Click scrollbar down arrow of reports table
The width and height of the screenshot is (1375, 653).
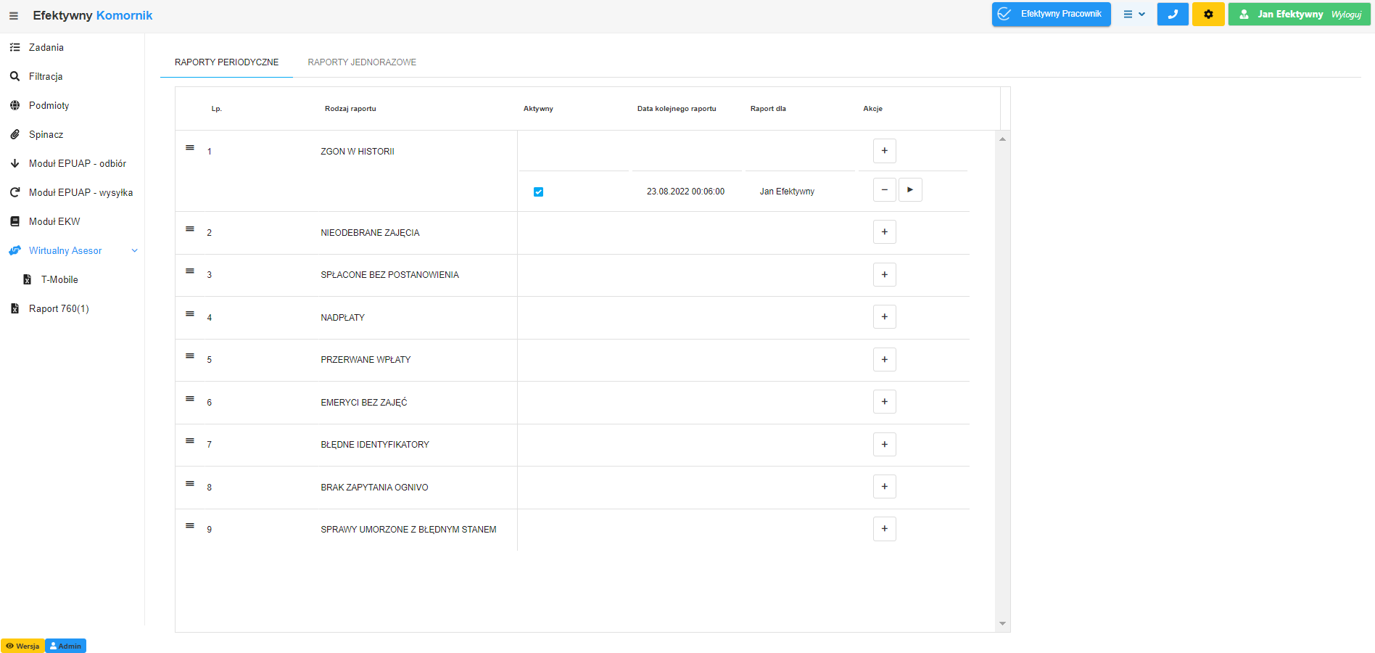click(x=1002, y=623)
